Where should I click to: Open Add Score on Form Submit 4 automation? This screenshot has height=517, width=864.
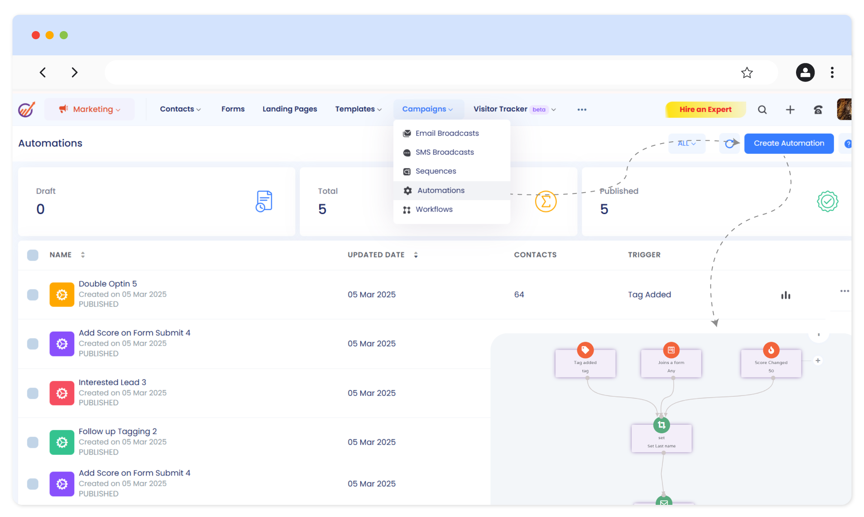tap(135, 333)
